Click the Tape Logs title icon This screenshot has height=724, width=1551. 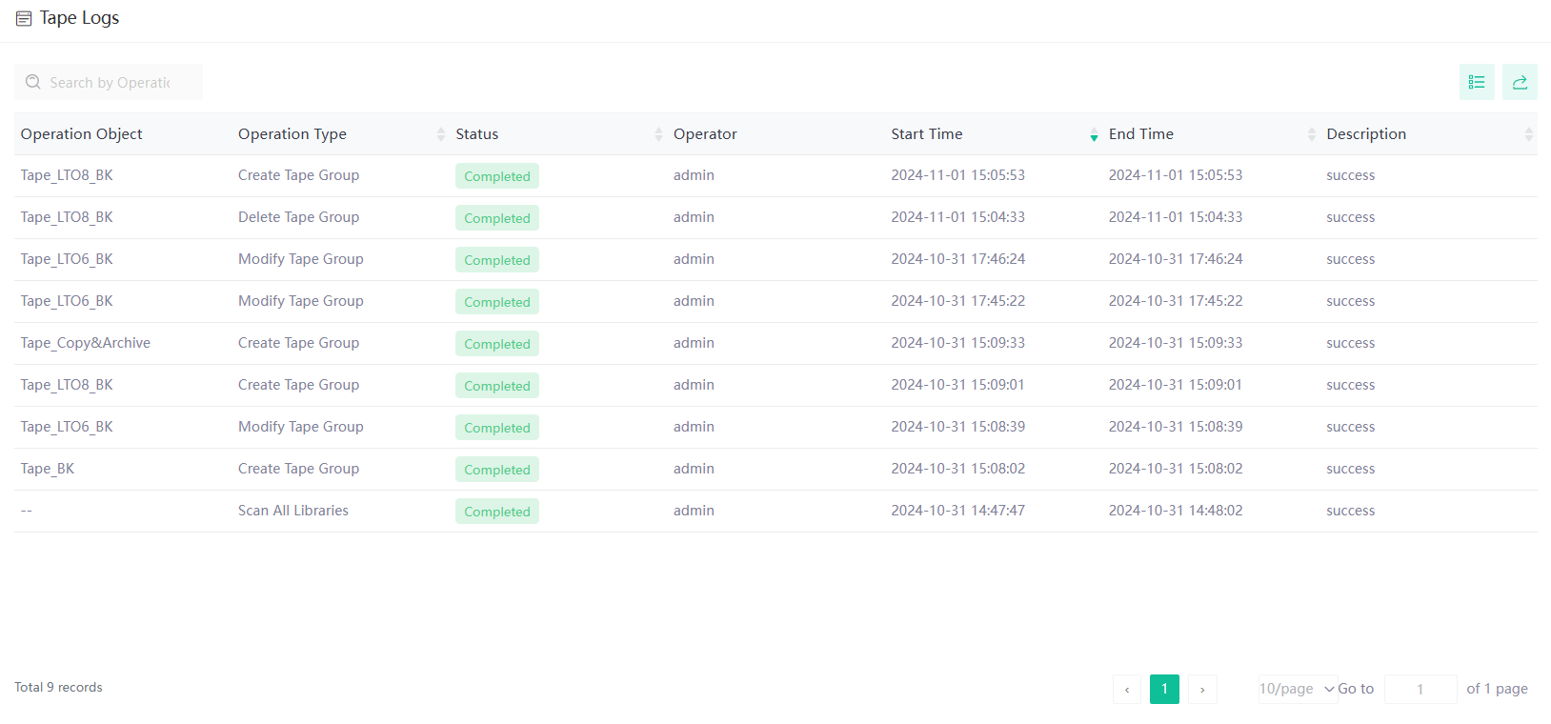click(x=24, y=18)
